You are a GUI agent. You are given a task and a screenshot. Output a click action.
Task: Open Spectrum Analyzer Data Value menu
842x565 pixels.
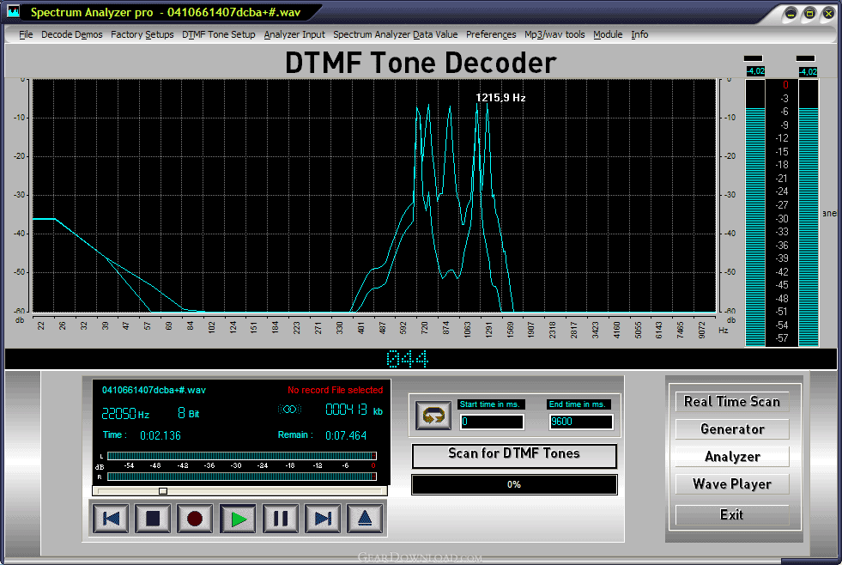[395, 34]
